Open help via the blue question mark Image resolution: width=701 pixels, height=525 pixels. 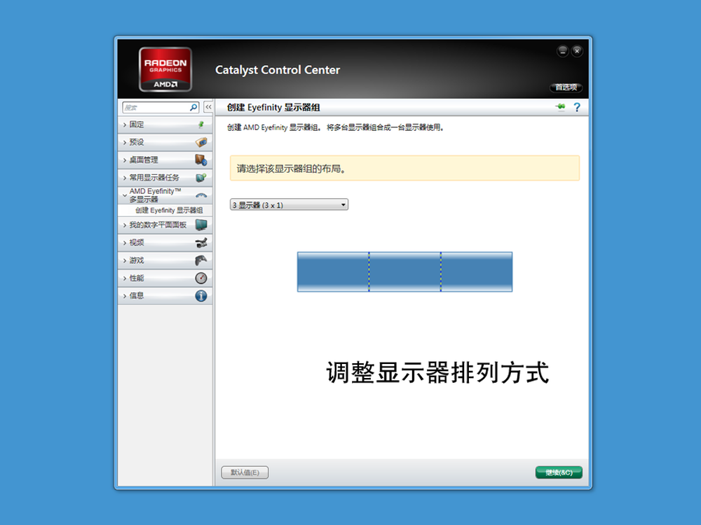tap(577, 107)
